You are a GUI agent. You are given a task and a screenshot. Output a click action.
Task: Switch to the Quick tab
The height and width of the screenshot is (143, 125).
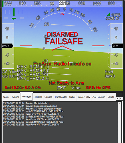coord(6,97)
